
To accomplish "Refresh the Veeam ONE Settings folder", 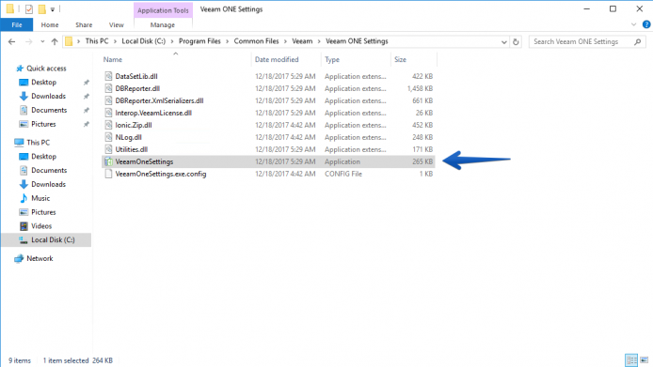I will [x=516, y=41].
